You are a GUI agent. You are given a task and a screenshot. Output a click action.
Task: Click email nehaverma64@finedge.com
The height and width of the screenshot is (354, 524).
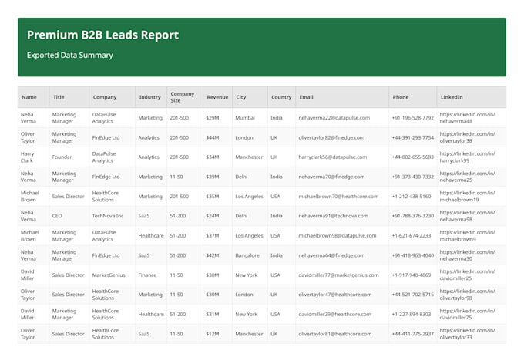[x=331, y=255]
